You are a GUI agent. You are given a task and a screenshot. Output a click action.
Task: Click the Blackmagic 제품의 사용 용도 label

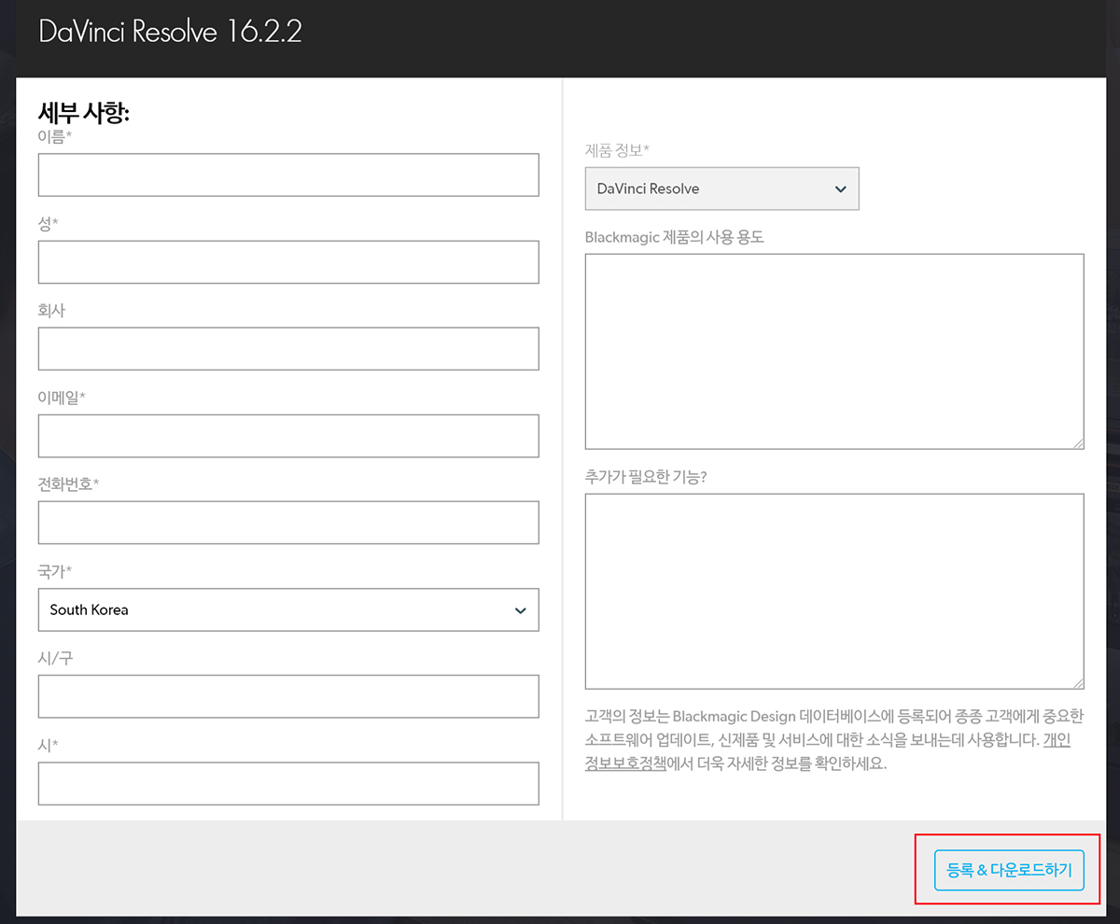pos(674,237)
